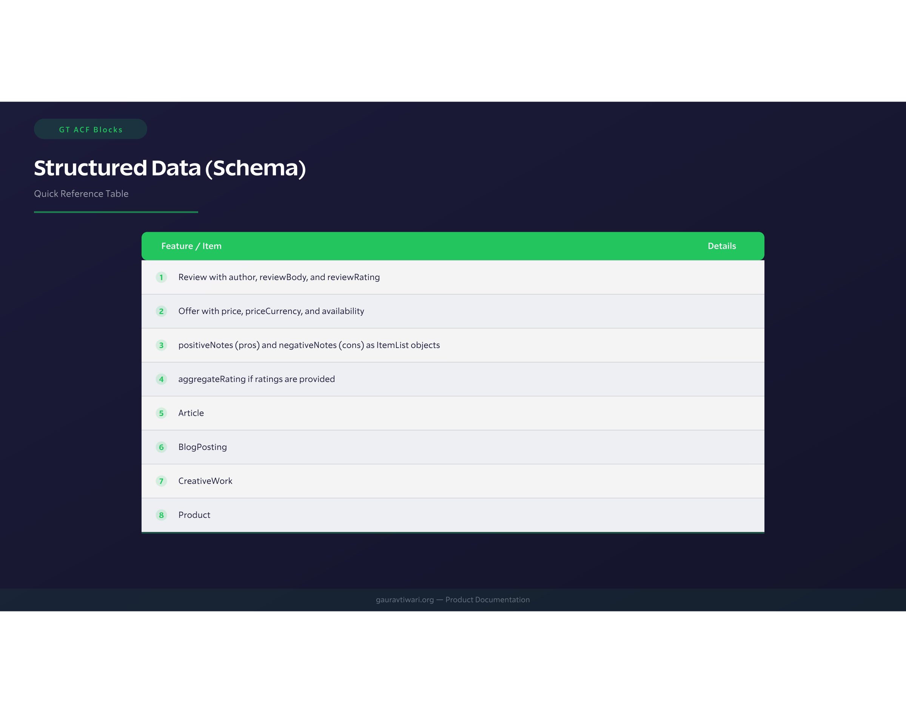
Task: Click circle marker 6 beside BlogPosting
Action: 161,447
